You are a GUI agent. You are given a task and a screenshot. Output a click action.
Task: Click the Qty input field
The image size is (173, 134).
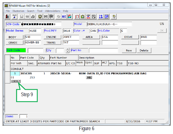[60, 51]
